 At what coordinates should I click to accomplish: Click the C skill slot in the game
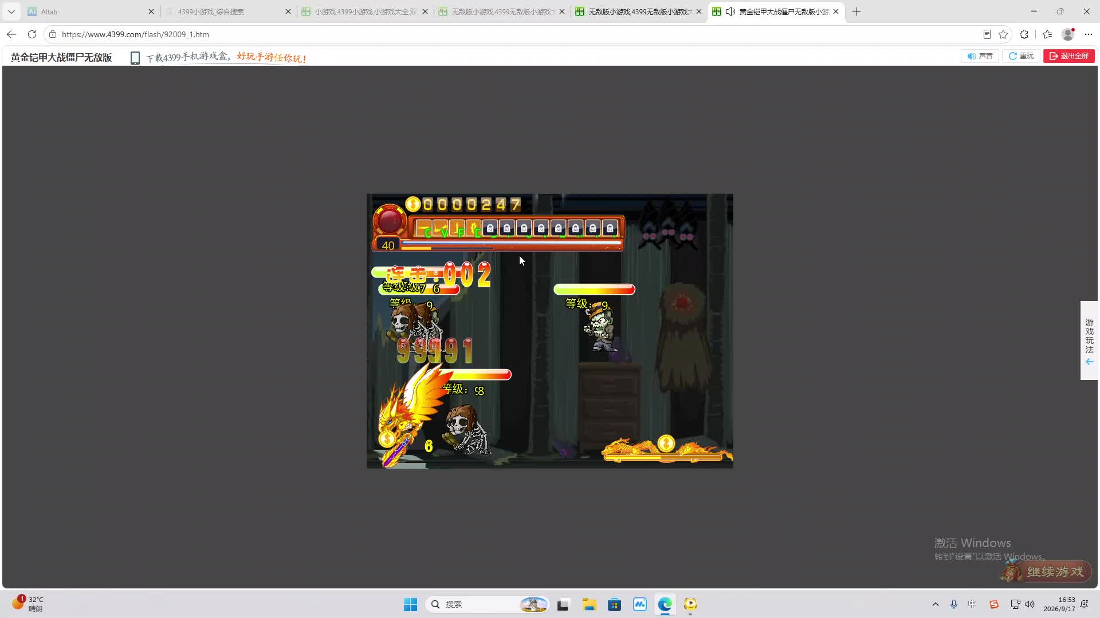click(x=424, y=229)
